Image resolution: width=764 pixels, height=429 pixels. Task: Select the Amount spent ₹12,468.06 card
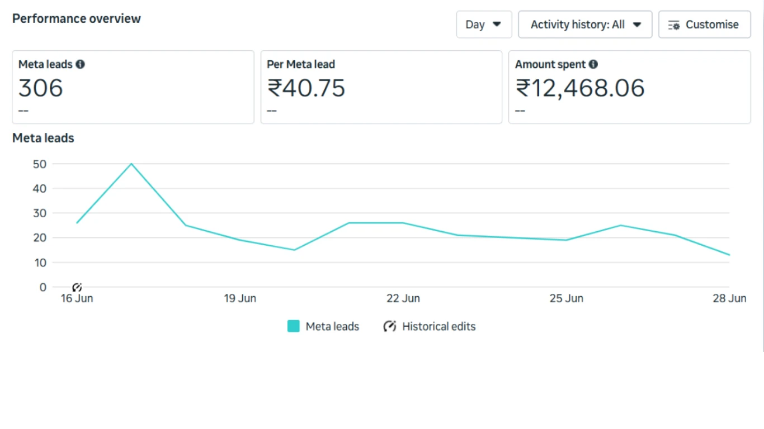[629, 87]
